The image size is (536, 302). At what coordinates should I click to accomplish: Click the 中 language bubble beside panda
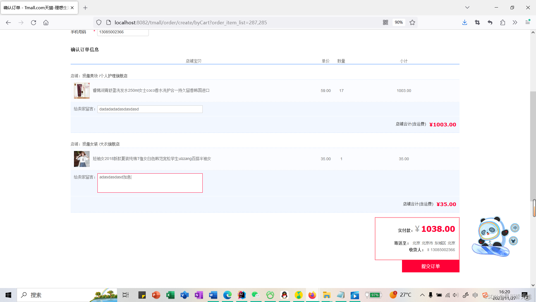point(515,228)
